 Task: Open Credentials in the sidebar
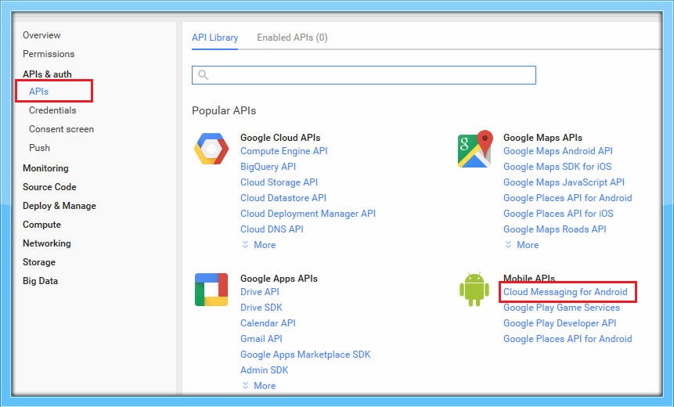tap(52, 110)
